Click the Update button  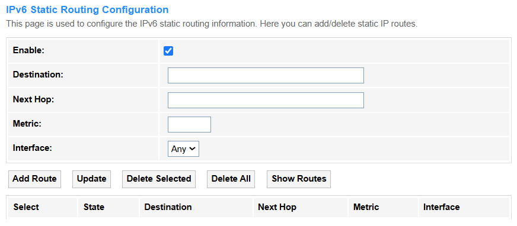[x=92, y=179]
